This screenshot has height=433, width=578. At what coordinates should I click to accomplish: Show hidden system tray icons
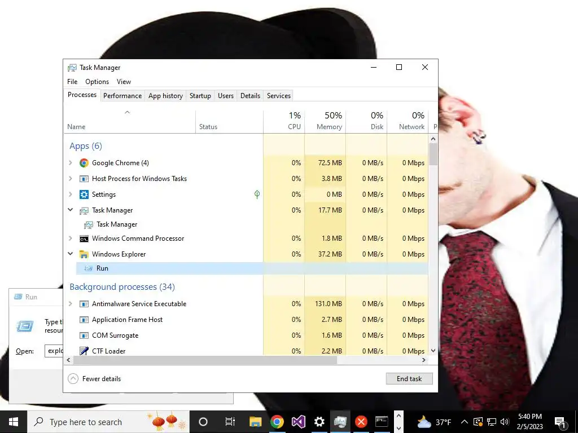(465, 422)
